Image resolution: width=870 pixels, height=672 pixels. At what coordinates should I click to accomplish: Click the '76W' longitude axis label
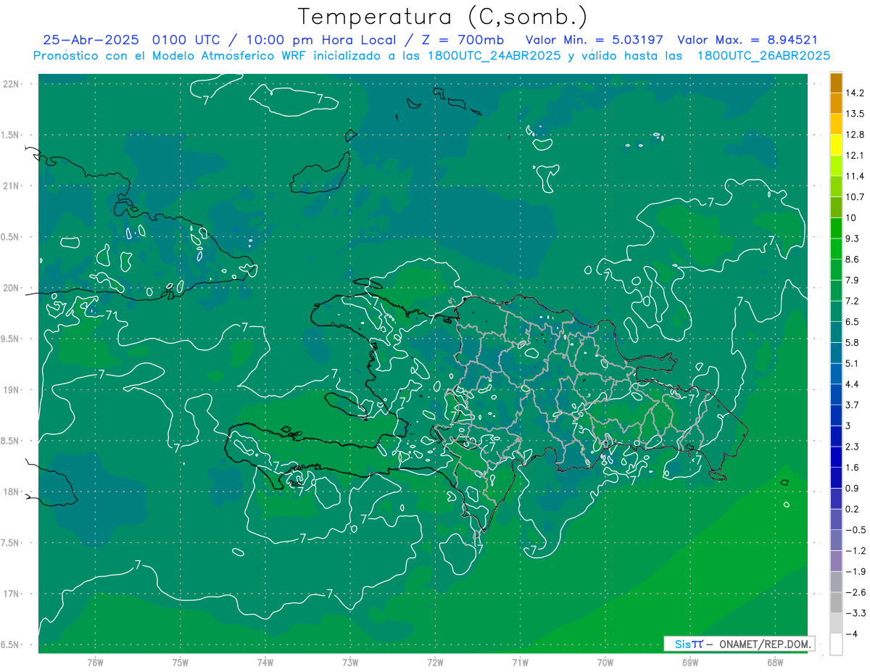tap(95, 663)
